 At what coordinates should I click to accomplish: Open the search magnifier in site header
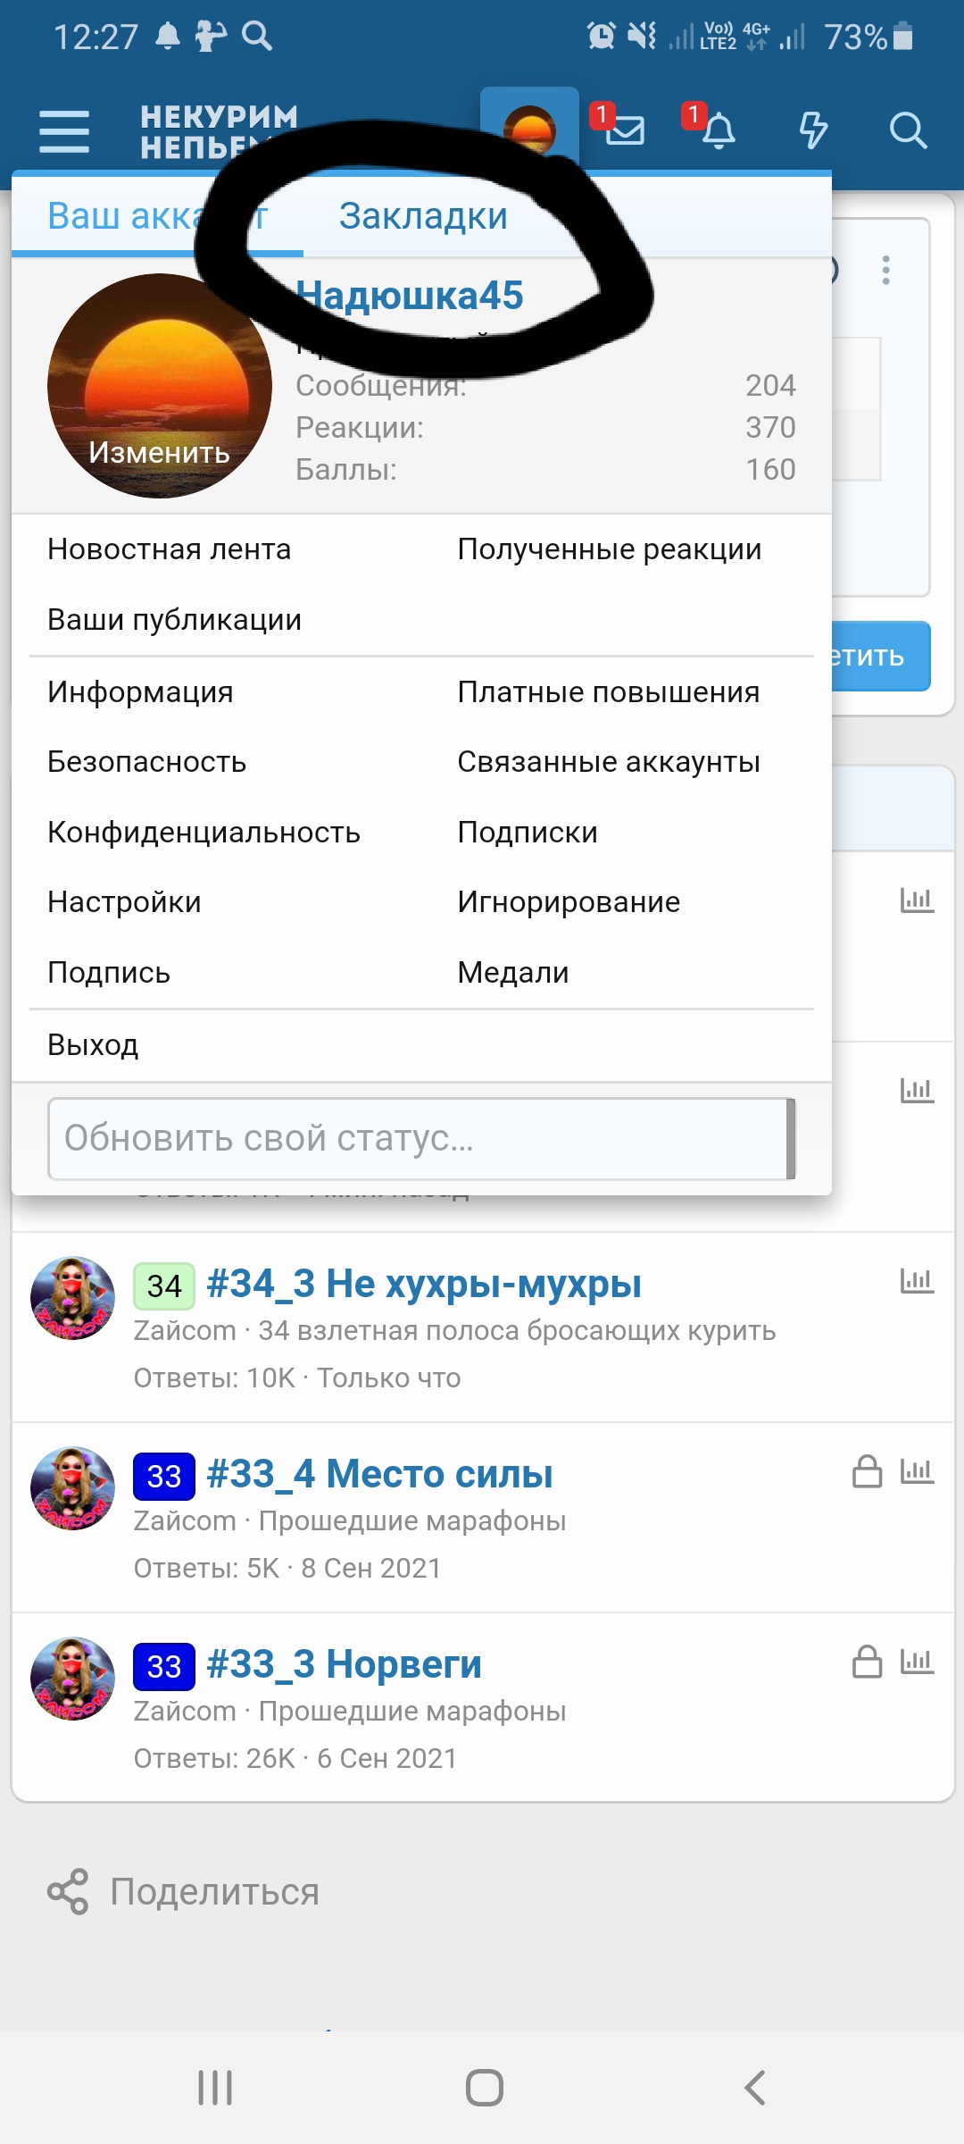pos(908,130)
